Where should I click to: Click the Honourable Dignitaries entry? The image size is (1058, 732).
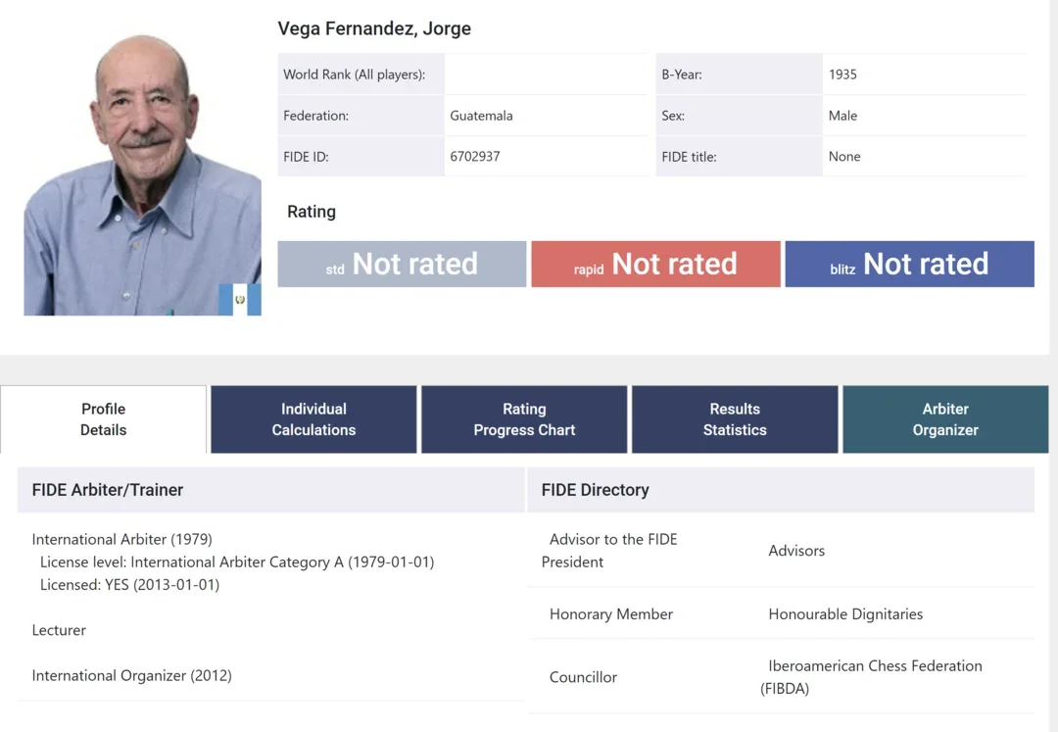point(845,614)
